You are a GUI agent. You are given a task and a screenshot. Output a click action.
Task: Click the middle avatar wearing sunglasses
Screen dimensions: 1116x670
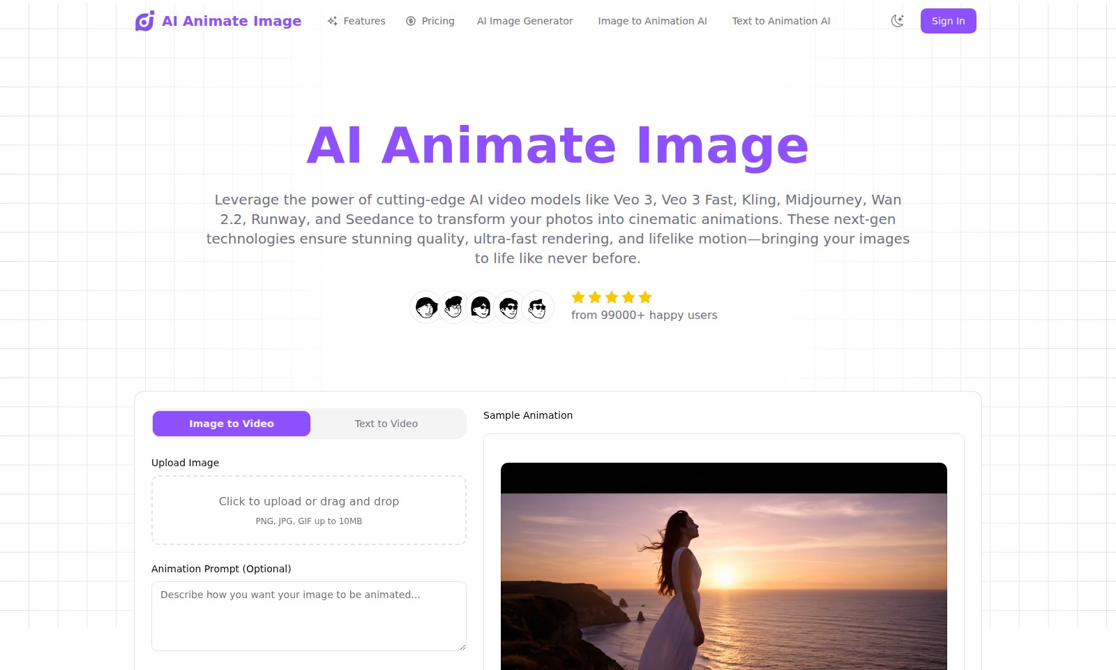pos(481,307)
